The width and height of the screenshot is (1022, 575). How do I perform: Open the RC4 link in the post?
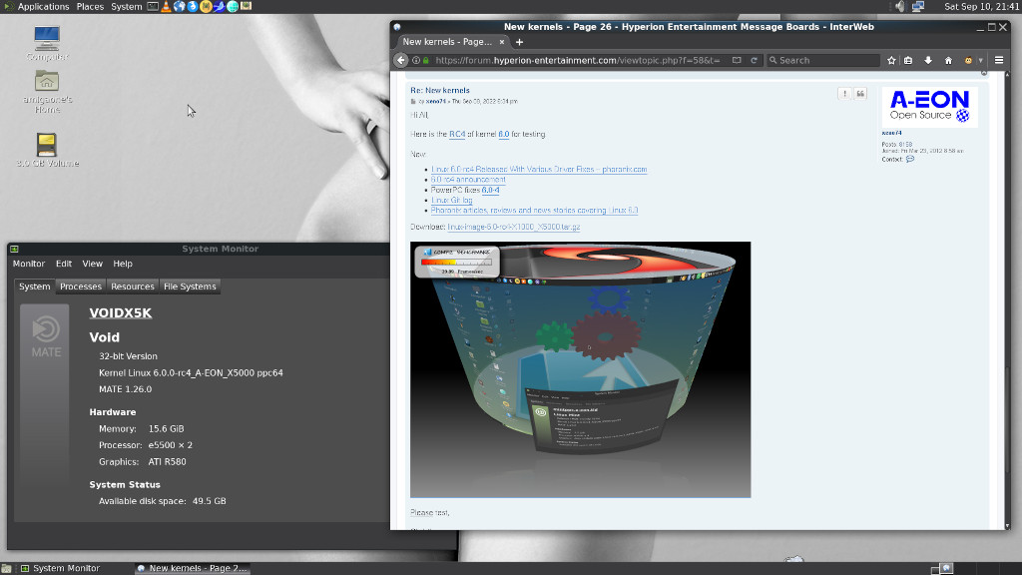point(457,135)
